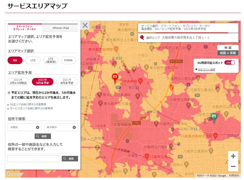This screenshot has width=244, height=180.
Task: Click the サービス選択 info box
Action: click(188, 27)
